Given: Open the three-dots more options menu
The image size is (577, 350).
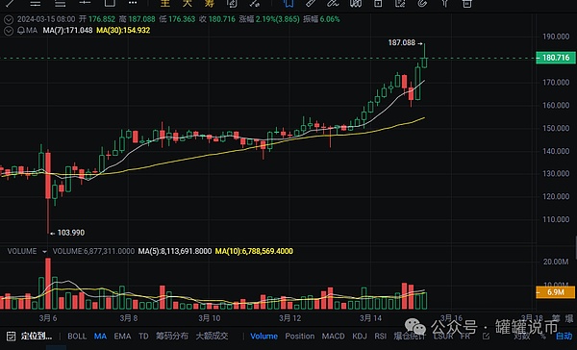Looking at the screenshot, I should (x=133, y=3).
